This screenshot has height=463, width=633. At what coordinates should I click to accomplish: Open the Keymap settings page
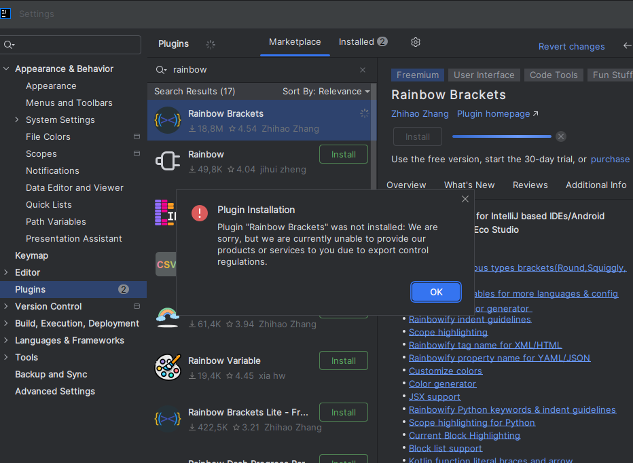pos(31,255)
